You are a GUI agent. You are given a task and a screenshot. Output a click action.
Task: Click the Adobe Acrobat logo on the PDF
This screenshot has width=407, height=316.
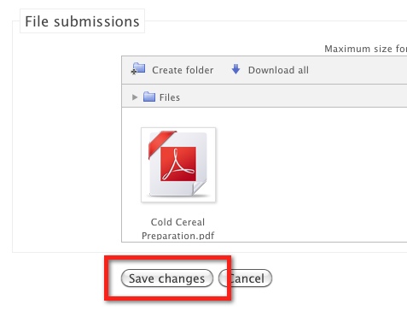(178, 164)
